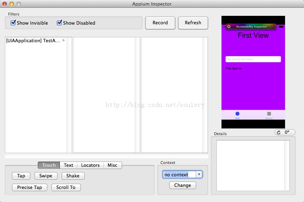
Task: Click the rotate icon beside 0° indicator
Action: pos(279,132)
